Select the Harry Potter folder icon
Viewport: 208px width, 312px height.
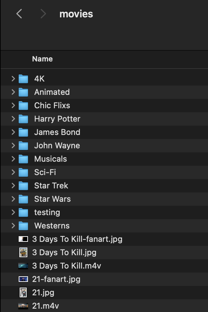pos(23,119)
